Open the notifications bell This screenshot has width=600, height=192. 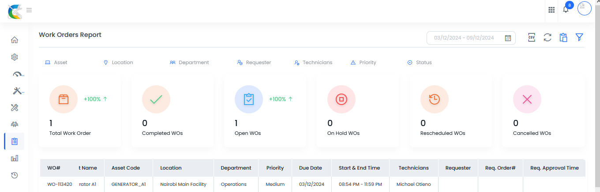[566, 9]
